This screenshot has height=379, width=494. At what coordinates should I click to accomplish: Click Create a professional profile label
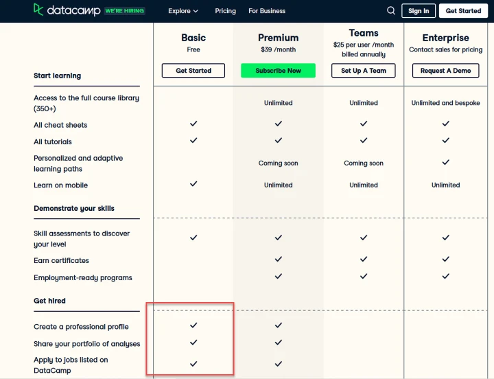pyautogui.click(x=81, y=327)
